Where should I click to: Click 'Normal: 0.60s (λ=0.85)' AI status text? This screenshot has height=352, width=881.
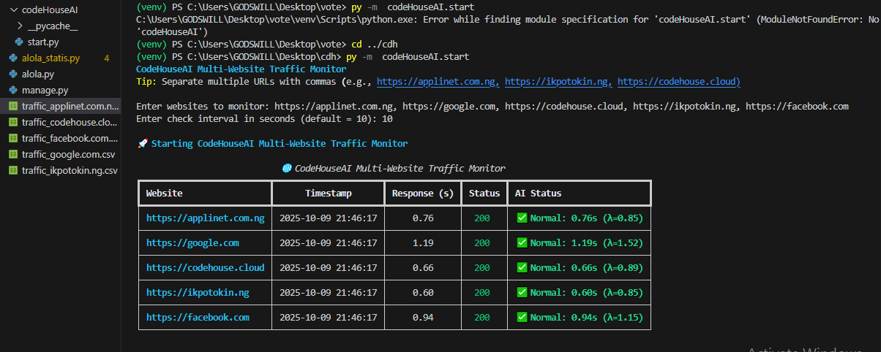pos(586,292)
